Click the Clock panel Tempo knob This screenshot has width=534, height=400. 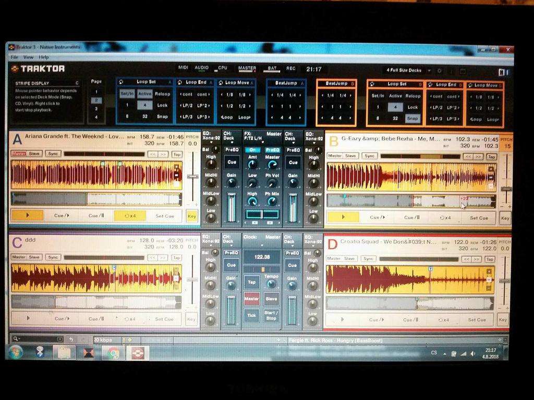pyautogui.click(x=271, y=284)
